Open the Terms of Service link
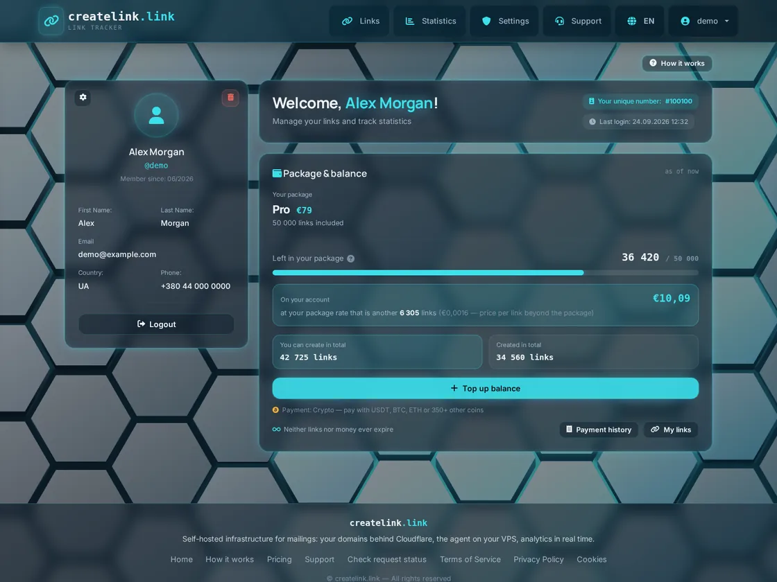This screenshot has height=582, width=777. point(470,559)
